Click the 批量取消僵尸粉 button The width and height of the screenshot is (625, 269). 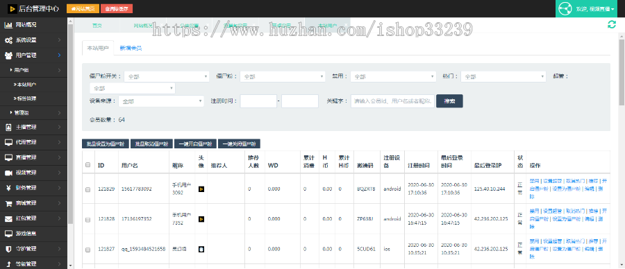[x=151, y=144]
